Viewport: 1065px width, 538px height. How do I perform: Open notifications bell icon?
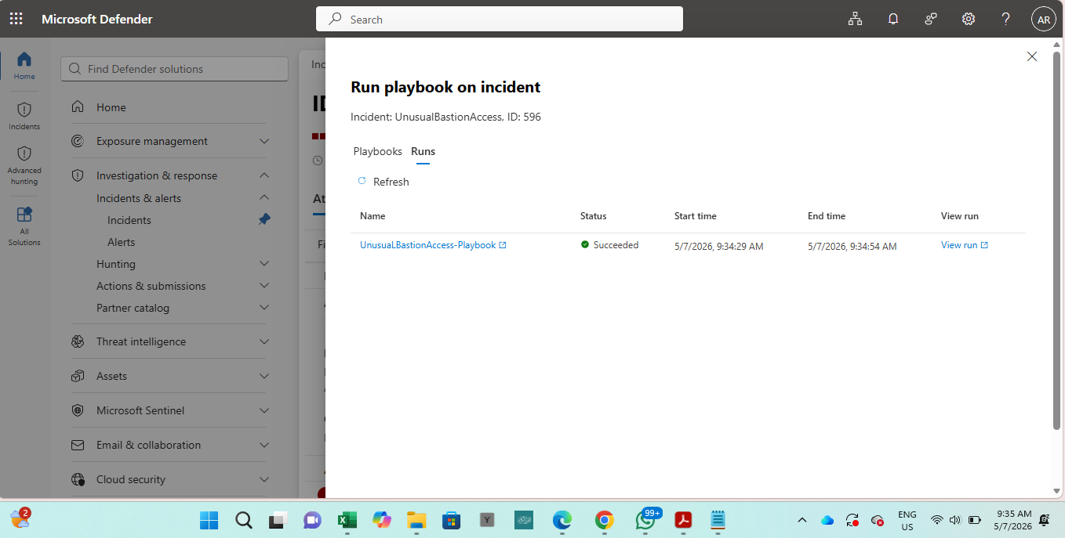tap(893, 19)
